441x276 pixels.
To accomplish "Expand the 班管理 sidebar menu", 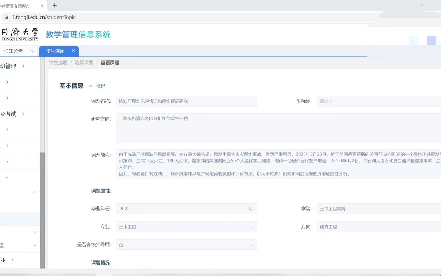I will point(20,66).
